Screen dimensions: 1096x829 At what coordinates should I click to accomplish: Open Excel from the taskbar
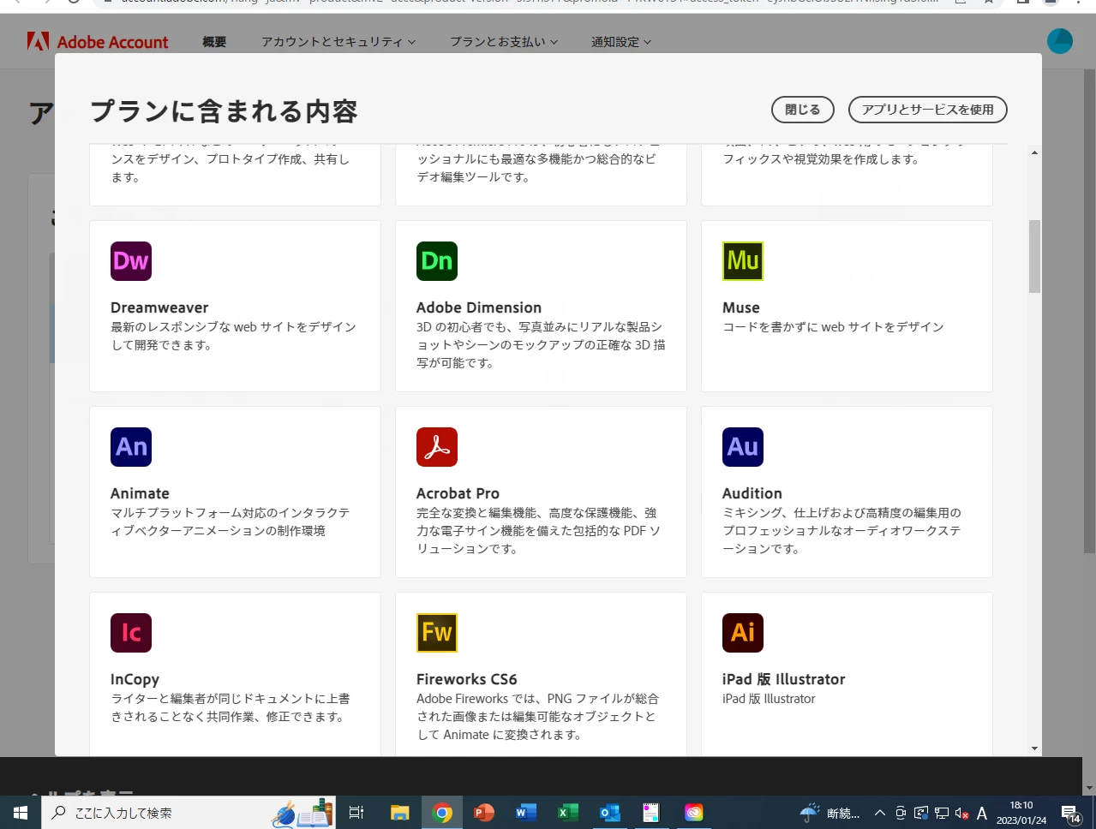click(567, 813)
